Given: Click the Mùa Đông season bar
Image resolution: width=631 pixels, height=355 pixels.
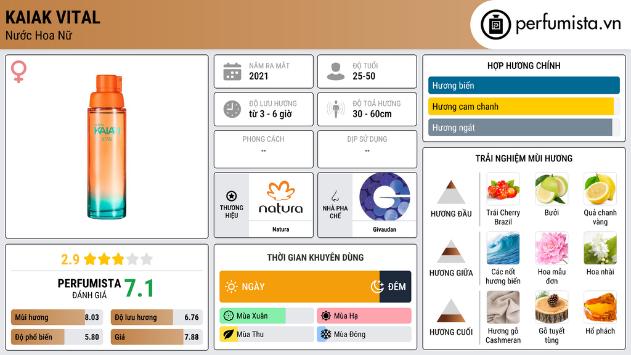Looking at the screenshot, I should pos(364,334).
